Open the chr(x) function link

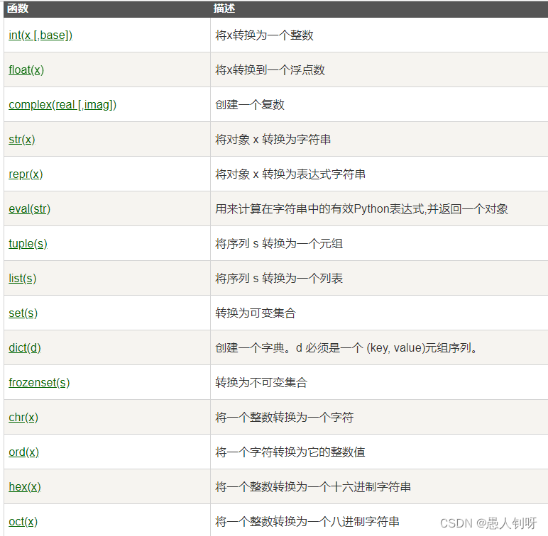[23, 417]
